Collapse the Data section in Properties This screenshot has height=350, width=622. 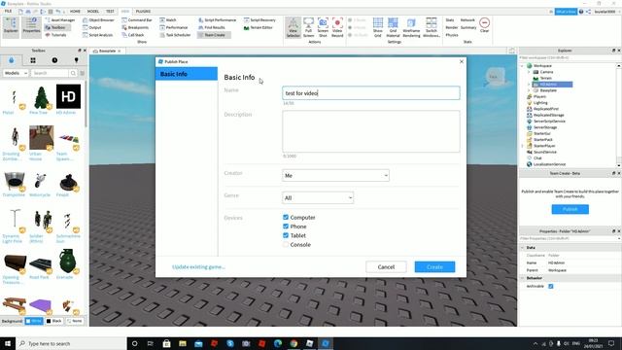click(x=523, y=248)
